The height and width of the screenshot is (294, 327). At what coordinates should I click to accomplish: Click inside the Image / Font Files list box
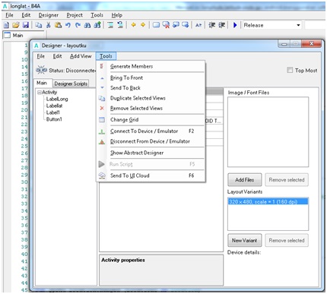(268, 132)
